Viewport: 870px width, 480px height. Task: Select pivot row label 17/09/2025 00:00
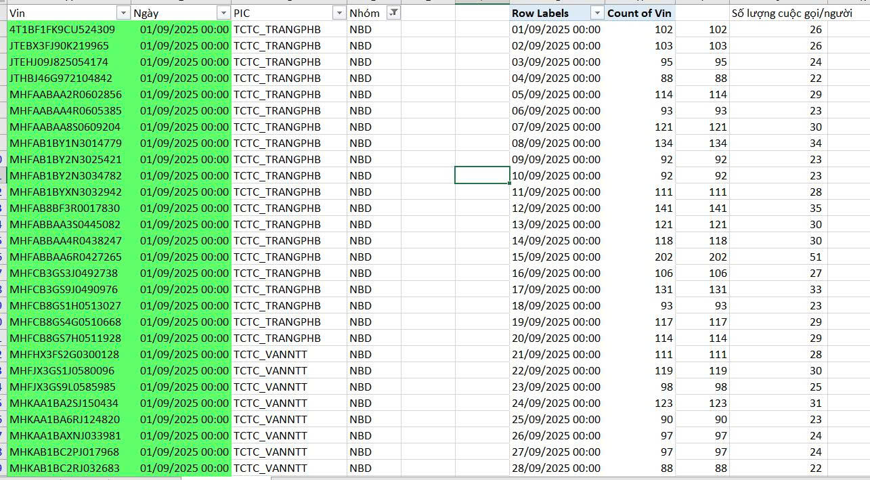(557, 289)
